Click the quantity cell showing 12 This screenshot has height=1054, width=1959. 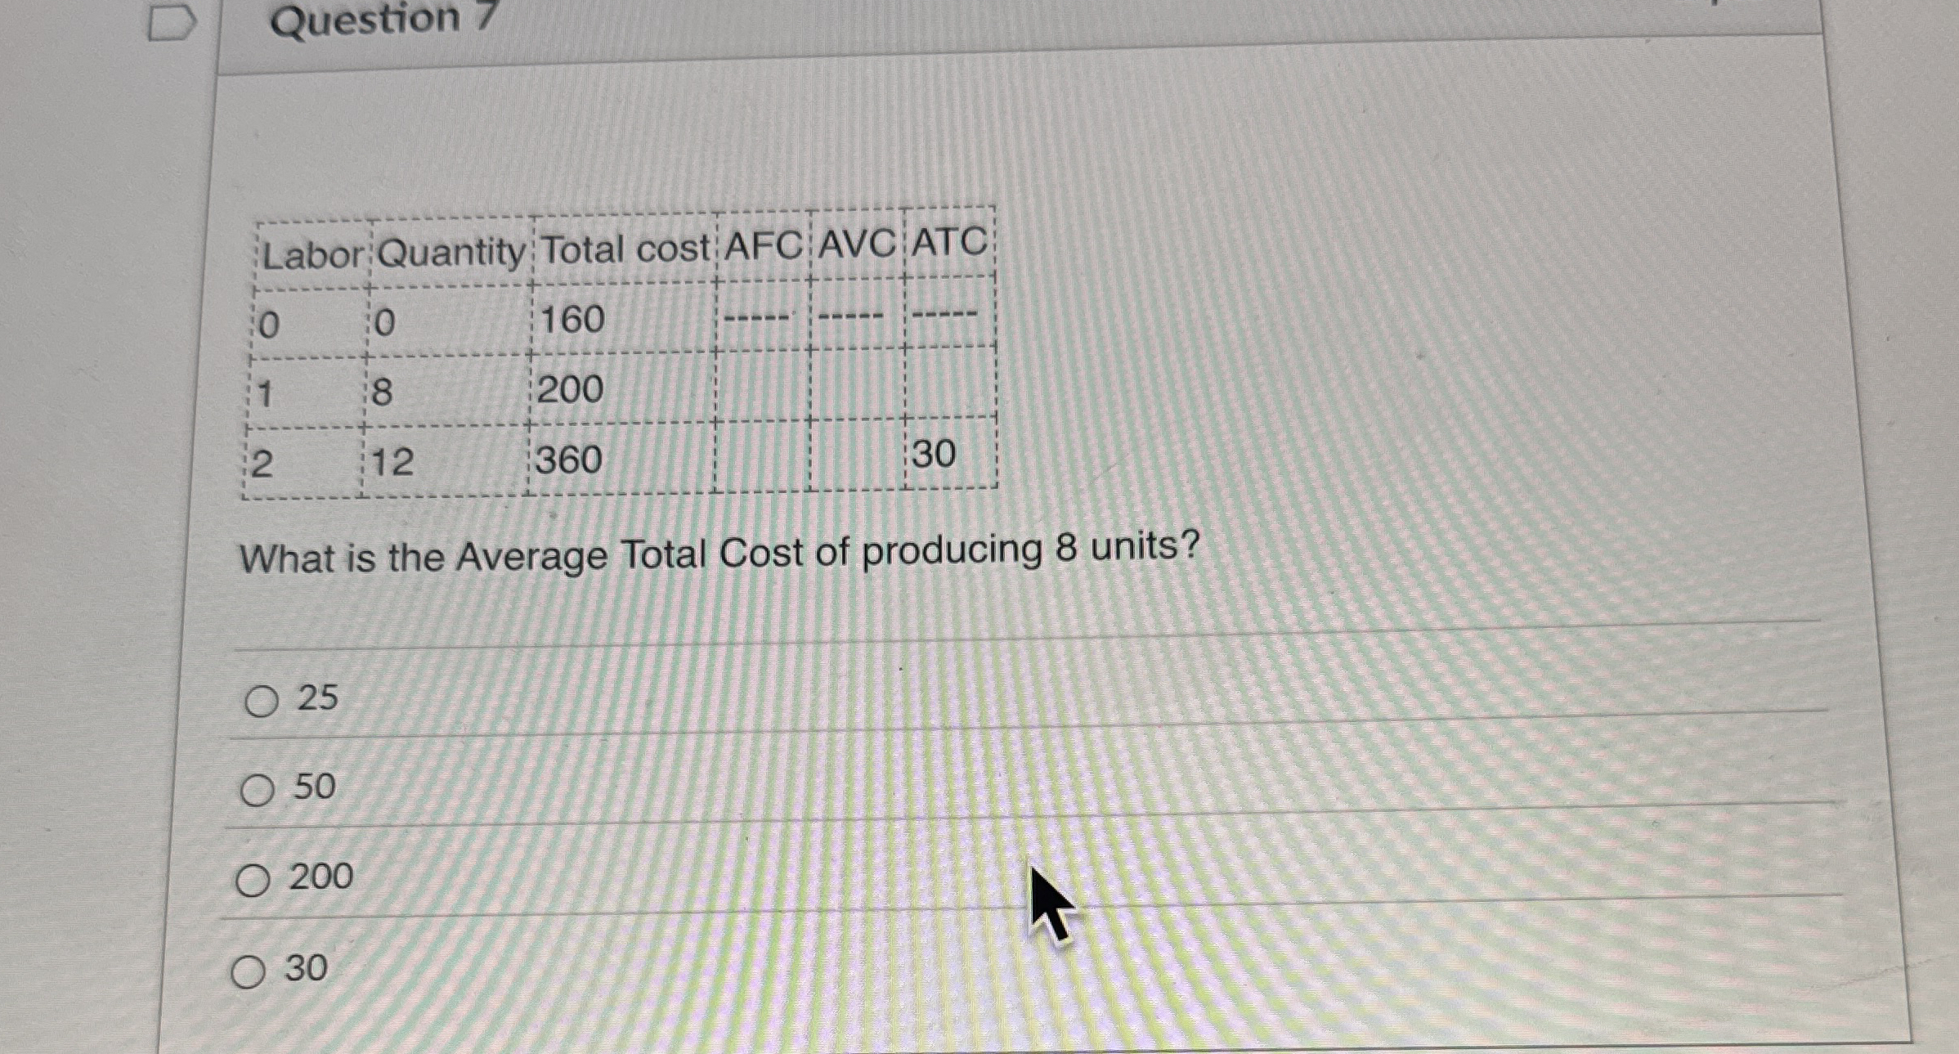[x=392, y=463]
